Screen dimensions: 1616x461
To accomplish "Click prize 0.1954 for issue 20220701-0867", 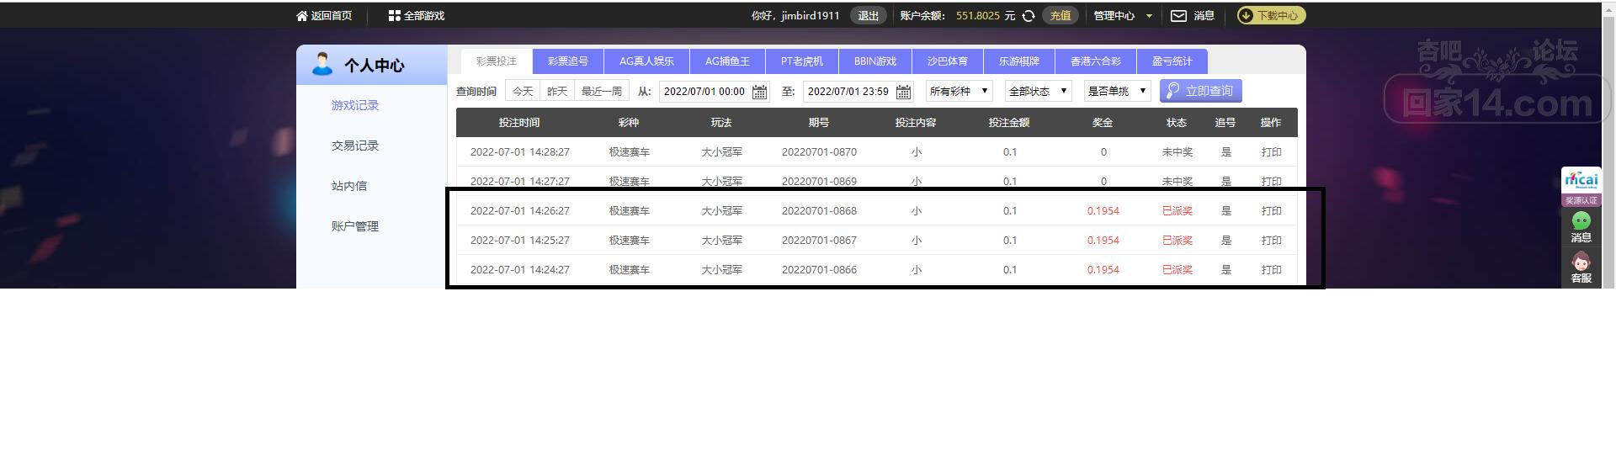I will coord(1103,241).
